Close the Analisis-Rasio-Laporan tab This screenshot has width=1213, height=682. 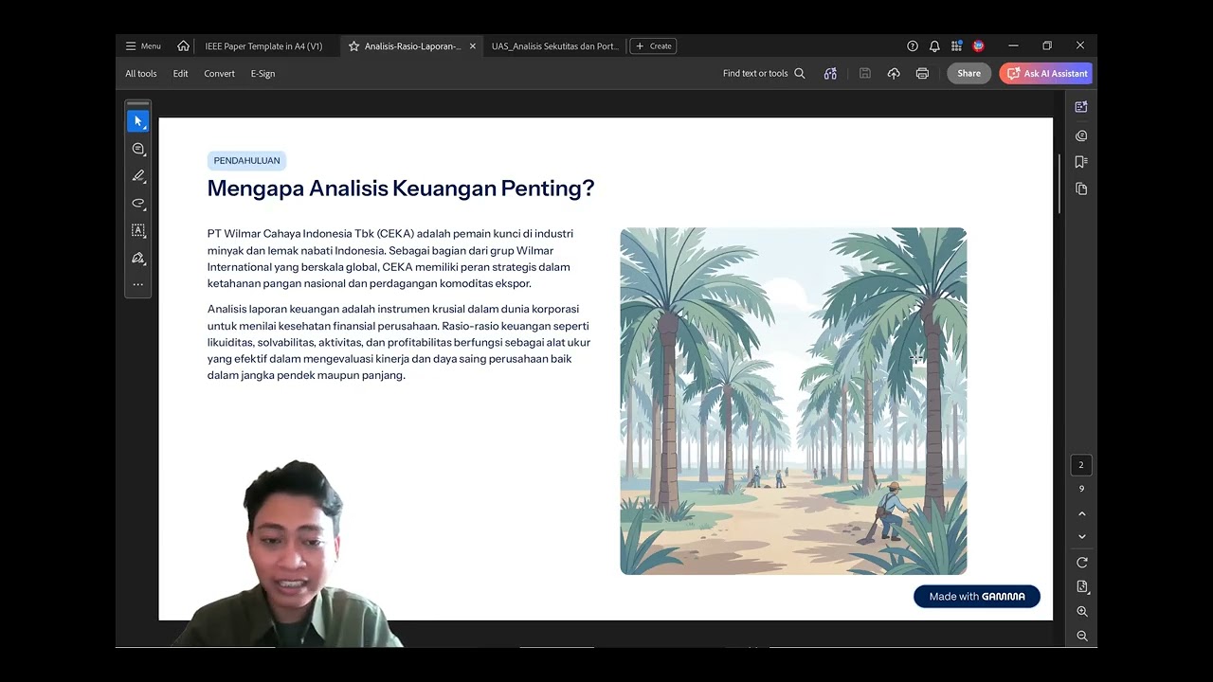[x=473, y=45]
